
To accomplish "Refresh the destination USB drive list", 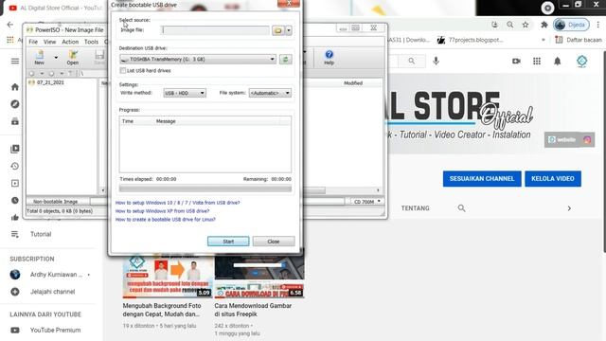I will tap(286, 59).
